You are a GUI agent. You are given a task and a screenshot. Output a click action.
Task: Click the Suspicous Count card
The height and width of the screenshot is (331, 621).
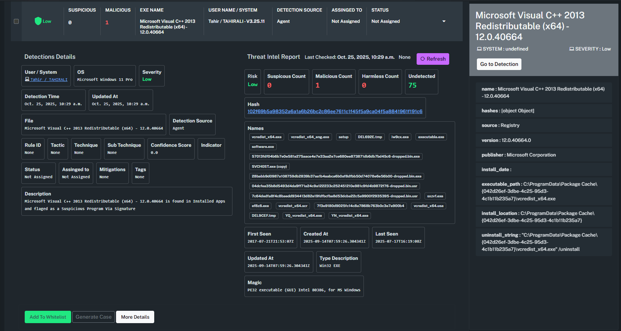coord(286,82)
